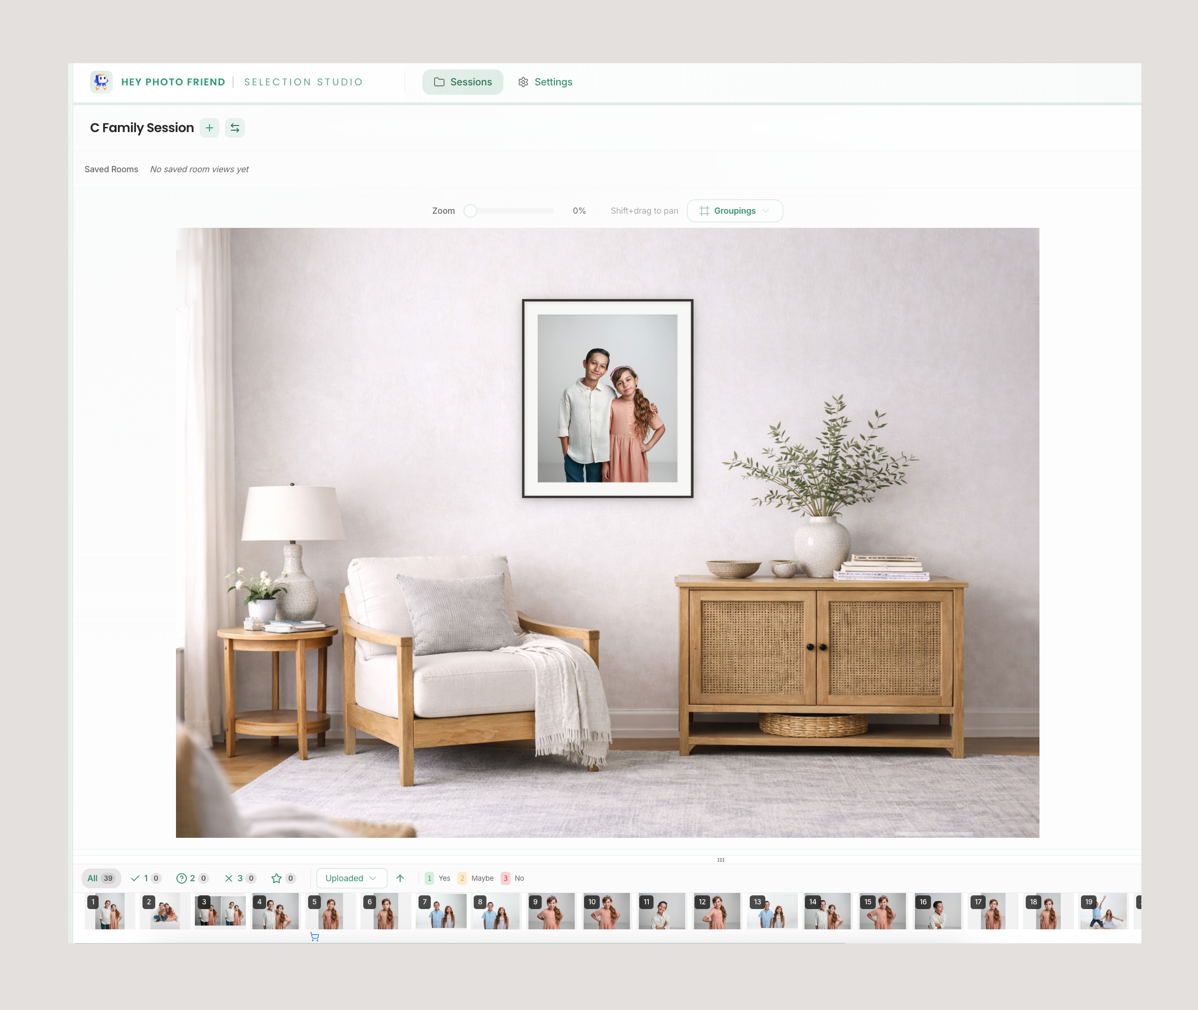Click the plus icon beside C Family Session
Screen dimensions: 1198x1010
coord(209,128)
